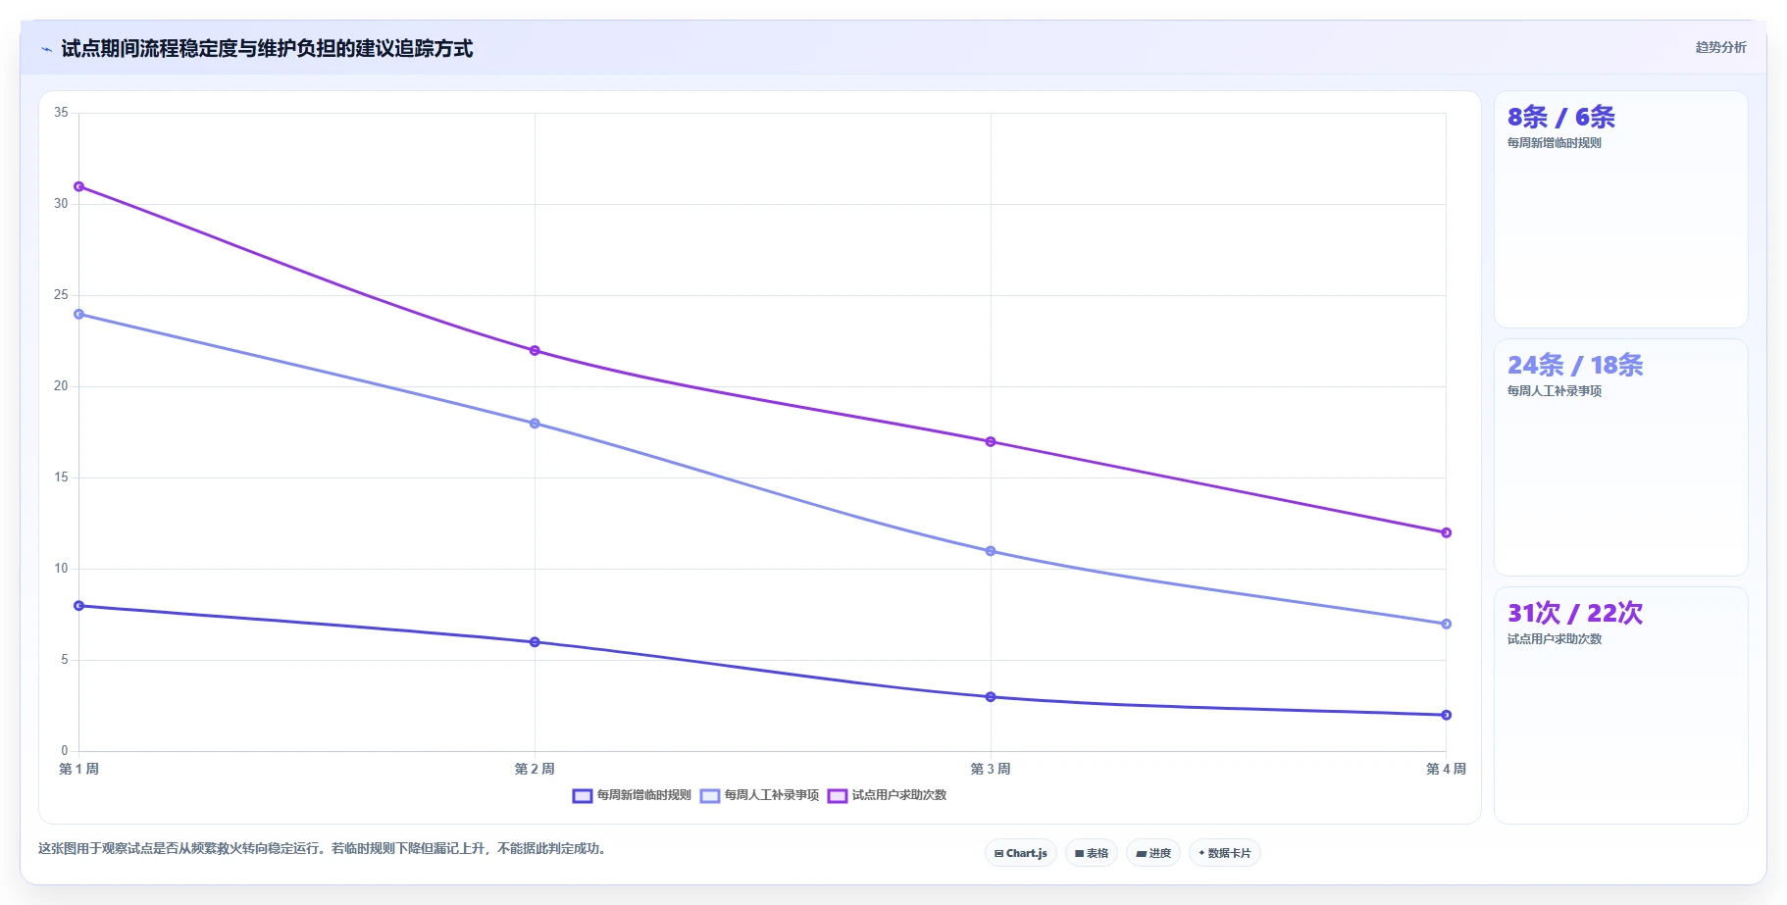Select the 人工补录 data point at 第 1 周 (24)
The image size is (1787, 905).
(79, 314)
